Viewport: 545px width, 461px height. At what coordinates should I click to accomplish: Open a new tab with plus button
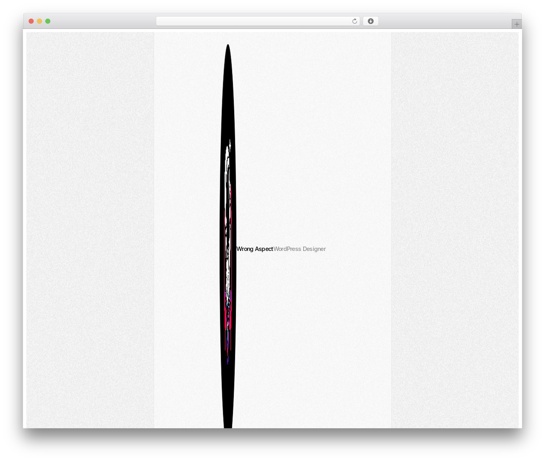pos(516,24)
